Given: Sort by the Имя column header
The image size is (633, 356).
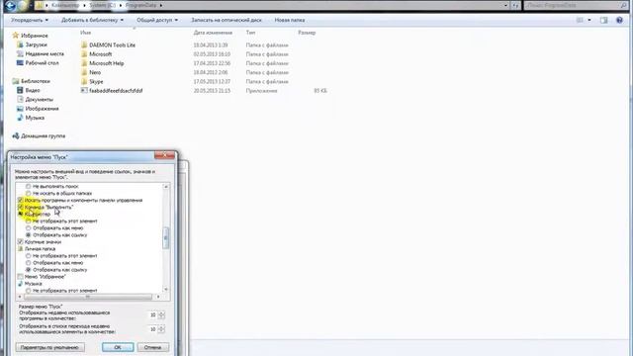Looking at the screenshot, I should [86, 33].
